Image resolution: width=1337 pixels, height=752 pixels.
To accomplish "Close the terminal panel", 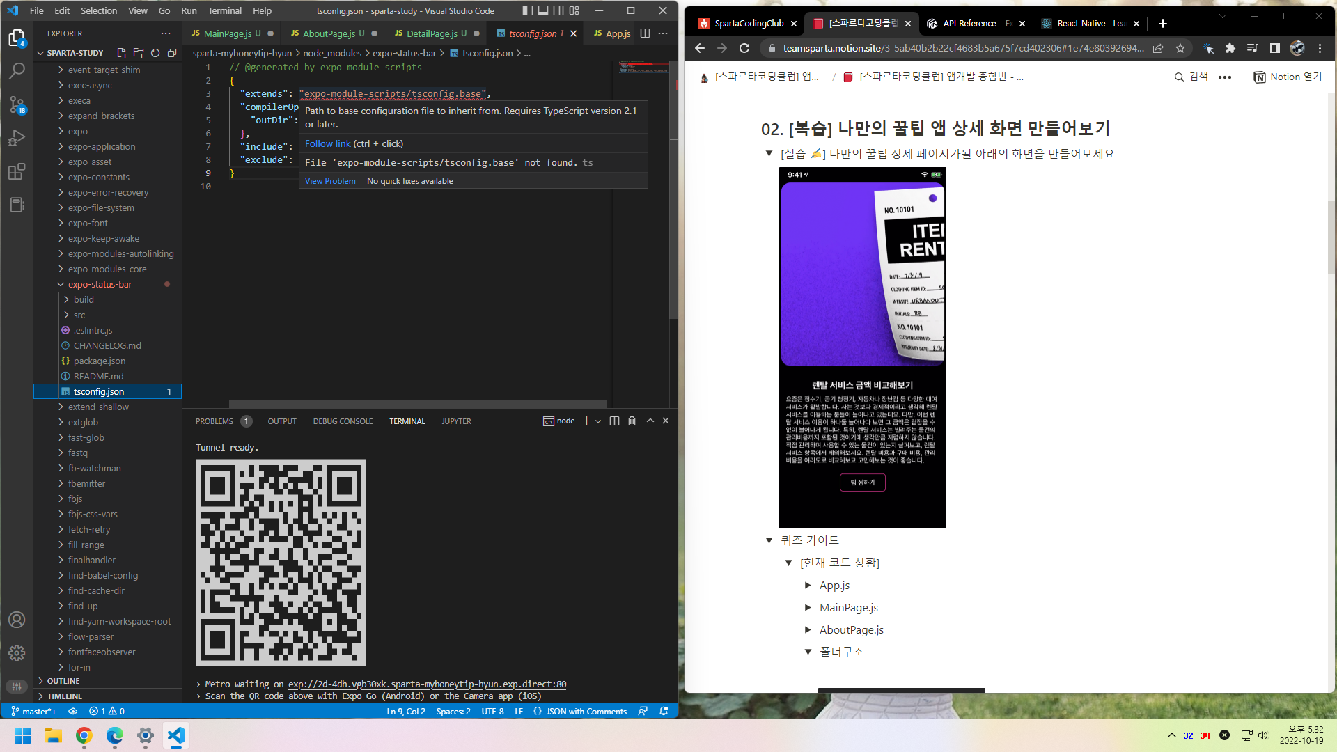I will coord(666,421).
